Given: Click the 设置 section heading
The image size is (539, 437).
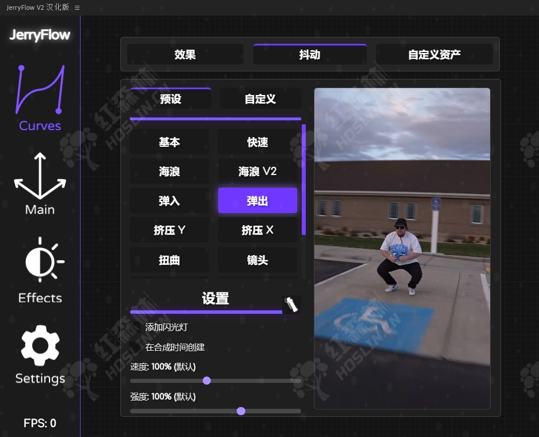Looking at the screenshot, I should 215,298.
